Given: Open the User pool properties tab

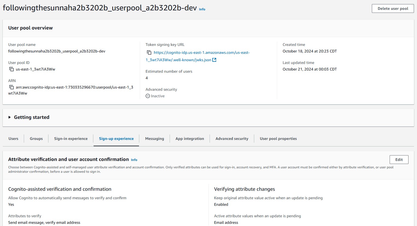Looking at the screenshot, I should [x=278, y=139].
